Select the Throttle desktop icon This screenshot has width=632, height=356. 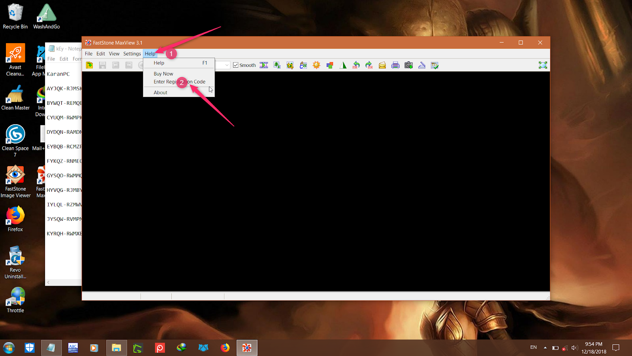(x=15, y=300)
